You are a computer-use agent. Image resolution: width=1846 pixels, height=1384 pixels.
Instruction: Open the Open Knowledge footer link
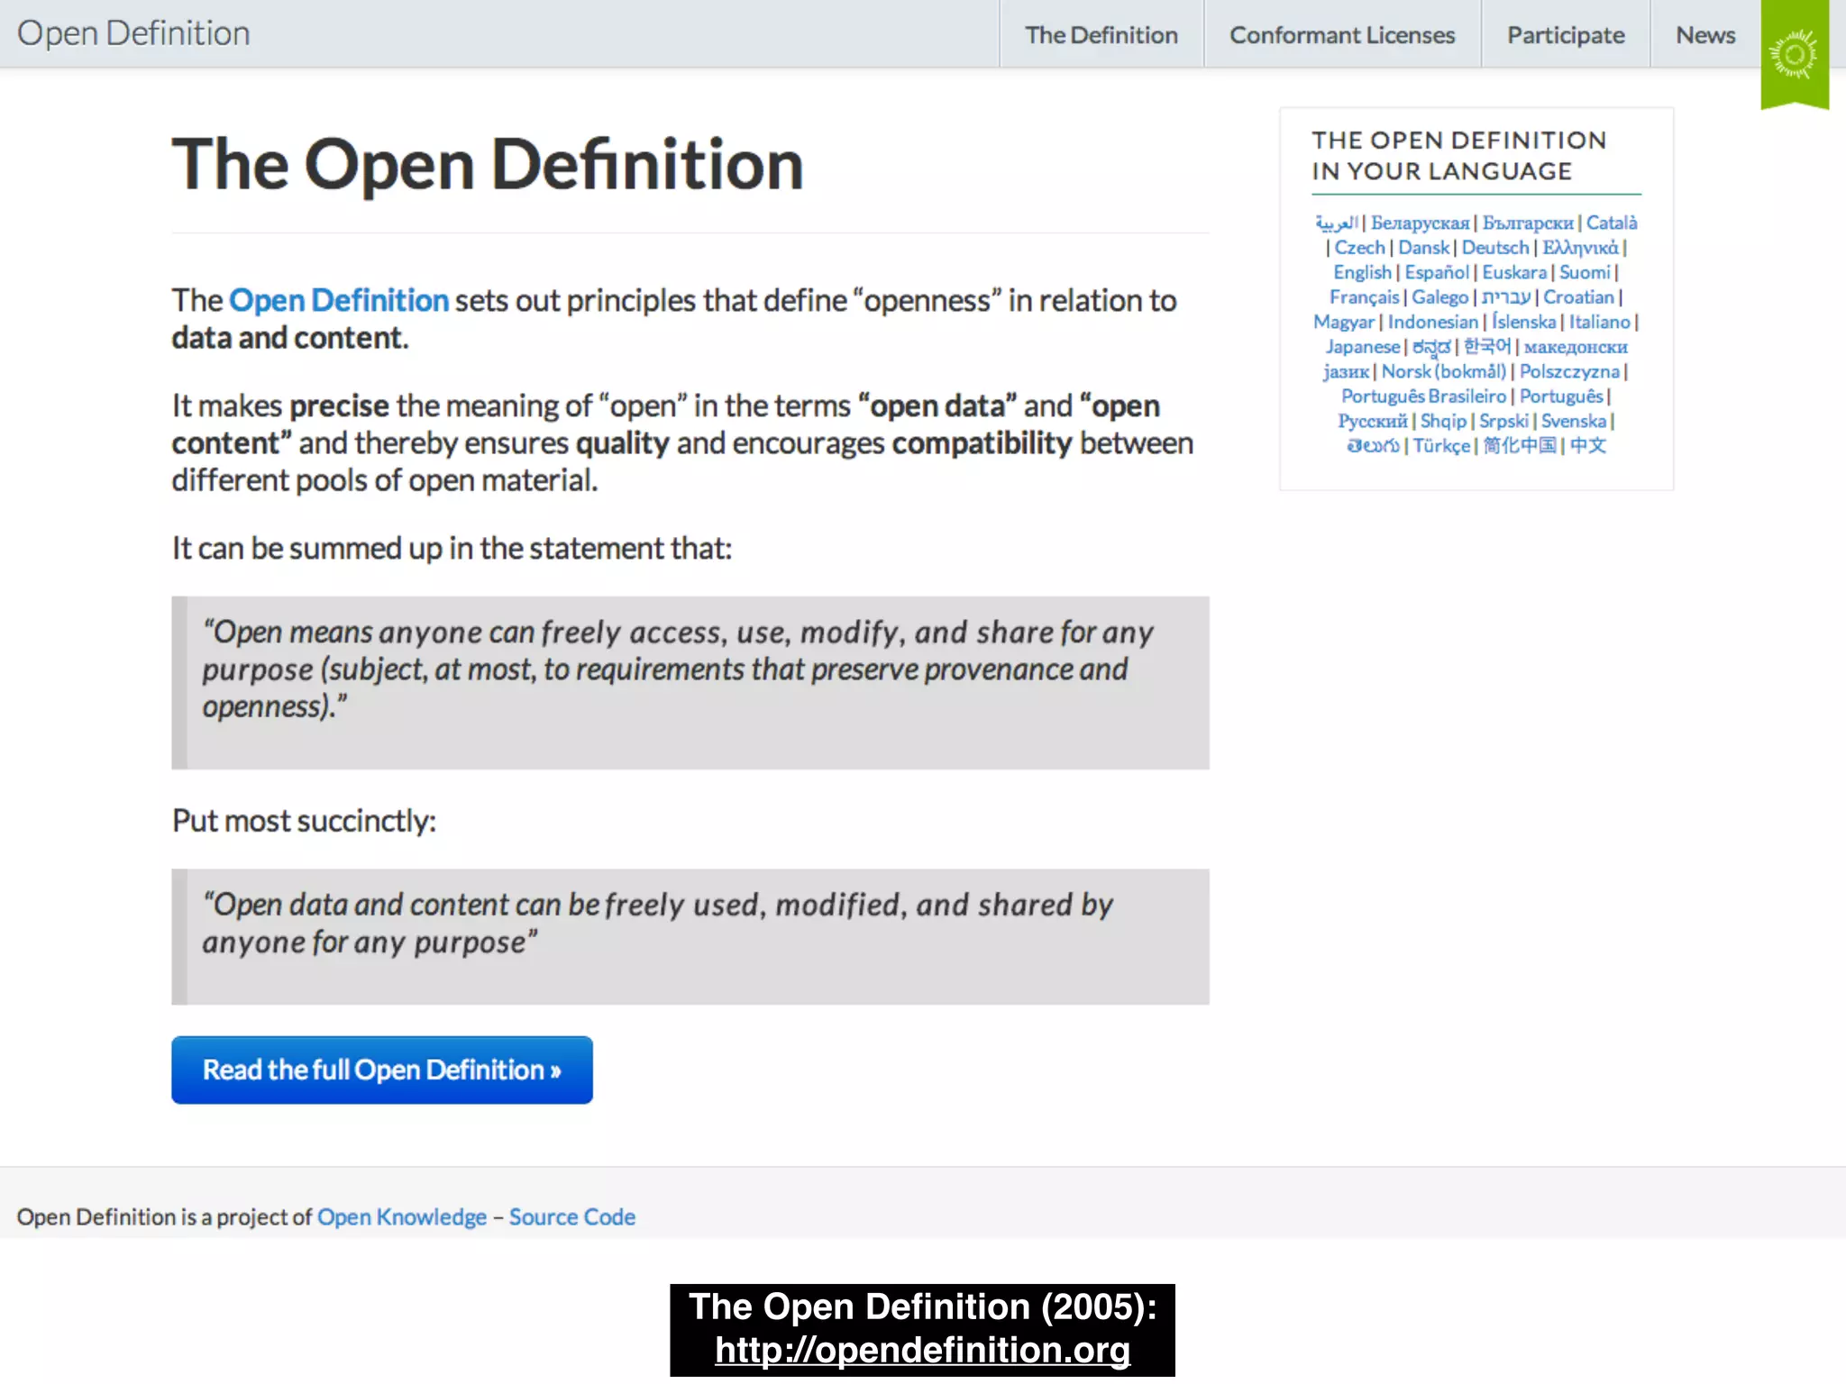[x=402, y=1216]
